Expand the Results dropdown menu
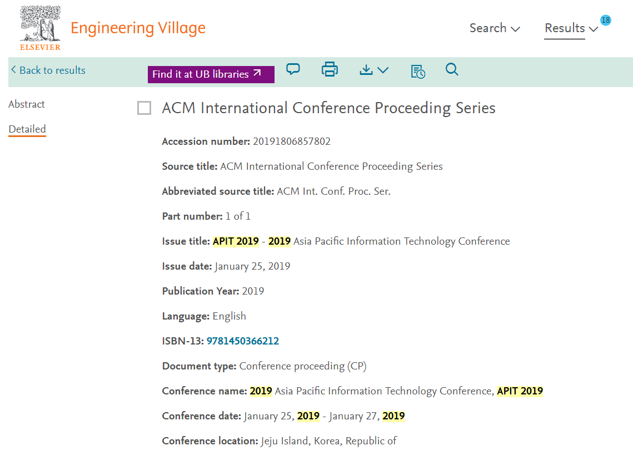The image size is (633, 451). (571, 28)
